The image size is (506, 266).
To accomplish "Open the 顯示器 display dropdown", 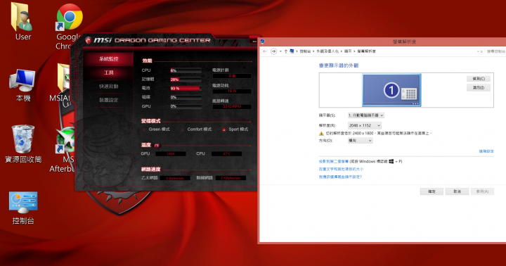I will tap(365, 115).
